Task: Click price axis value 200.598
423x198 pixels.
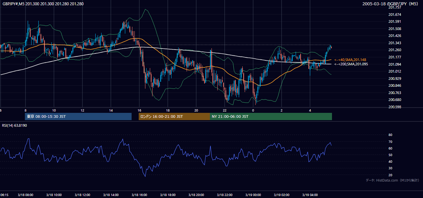Action: [395, 107]
